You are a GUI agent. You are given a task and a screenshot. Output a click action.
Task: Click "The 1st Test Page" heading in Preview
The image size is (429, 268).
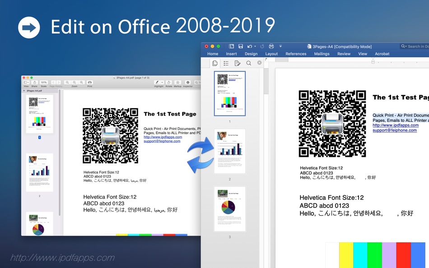click(x=170, y=114)
